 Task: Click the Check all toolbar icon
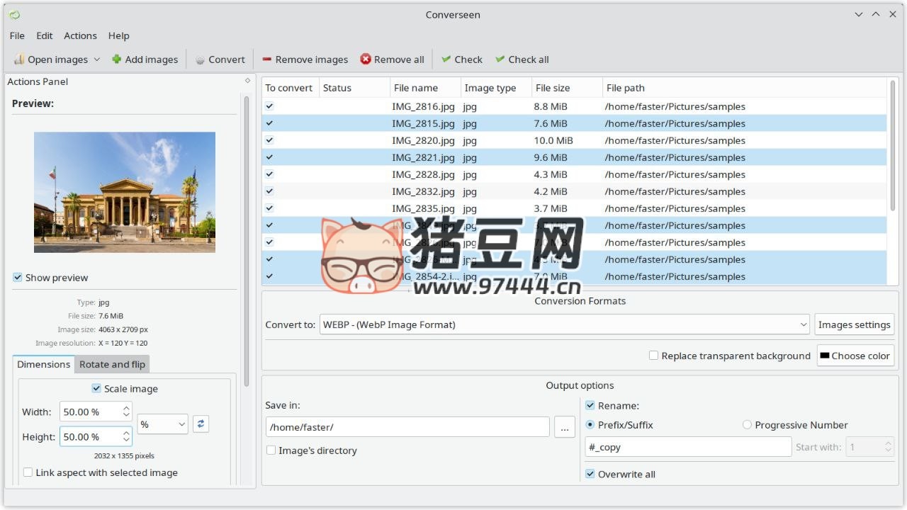point(500,59)
